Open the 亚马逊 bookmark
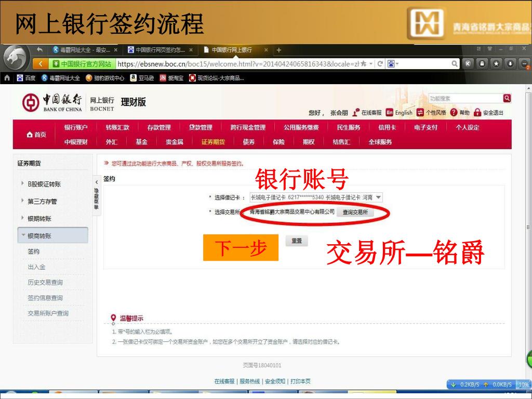This screenshot has width=532, height=399. coord(142,78)
